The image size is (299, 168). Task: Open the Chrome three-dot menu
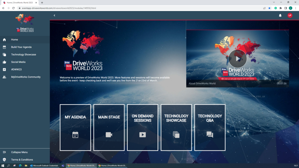(x=295, y=8)
